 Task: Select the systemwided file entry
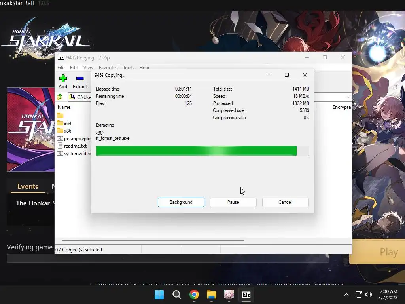click(74, 153)
